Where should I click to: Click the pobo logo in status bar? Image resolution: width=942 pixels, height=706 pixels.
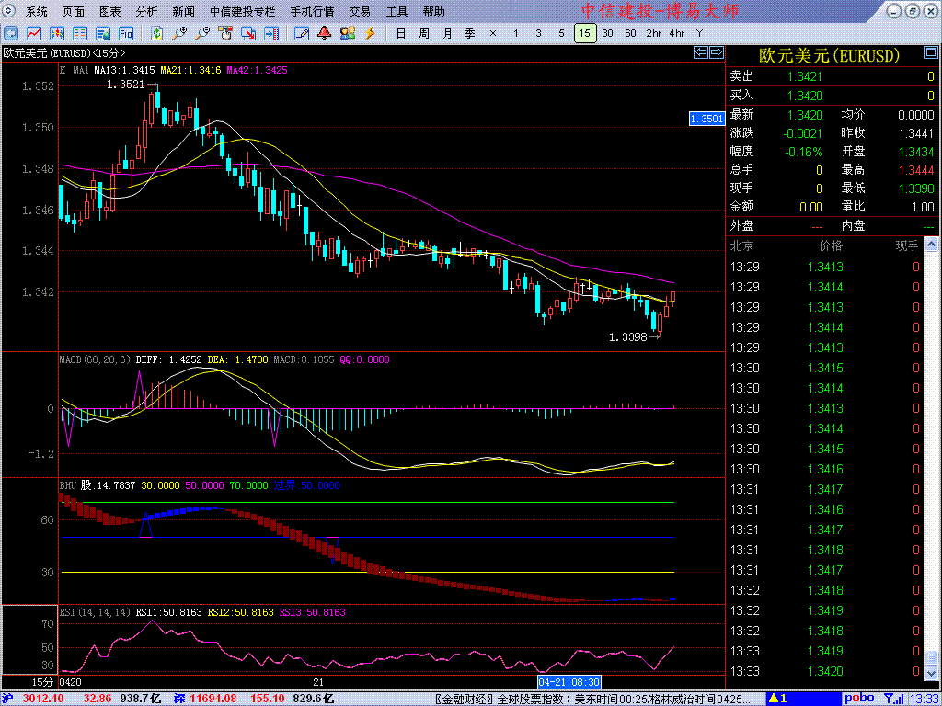point(860,699)
